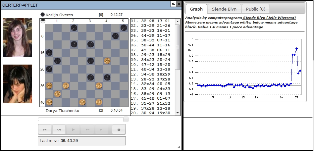
Task: Follow the Sjende Blyn (Jelle Wiersma) link
Action: 269,18
